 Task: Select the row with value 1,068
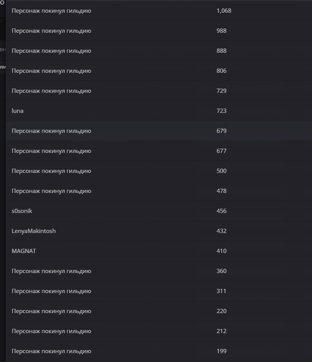pos(159,11)
